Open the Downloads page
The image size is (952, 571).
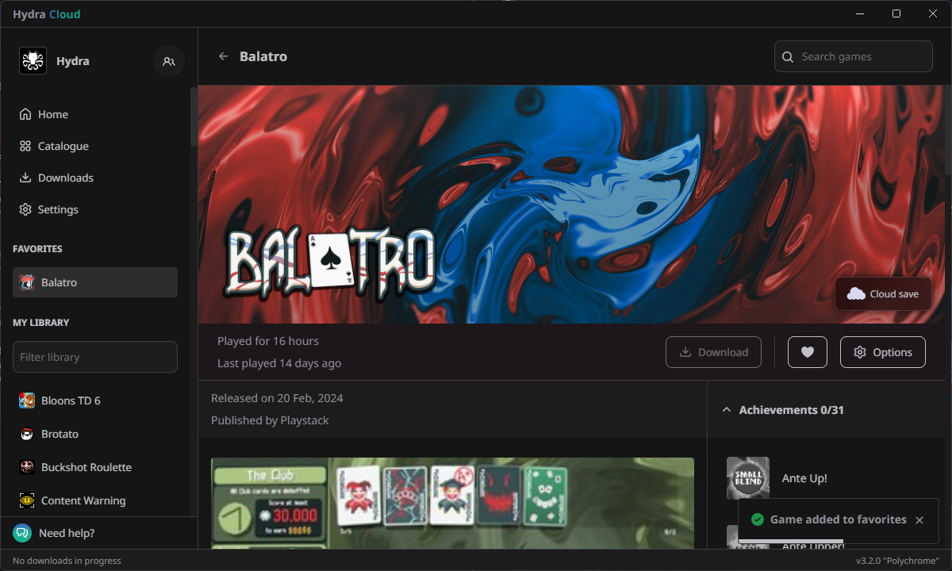pos(95,178)
